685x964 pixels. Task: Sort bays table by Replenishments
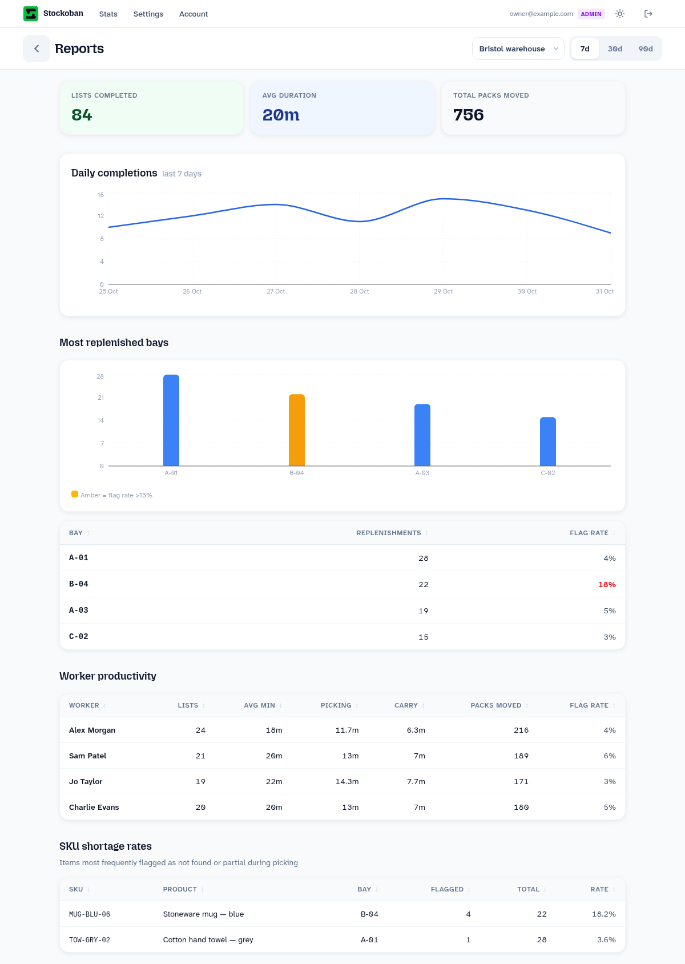click(392, 533)
